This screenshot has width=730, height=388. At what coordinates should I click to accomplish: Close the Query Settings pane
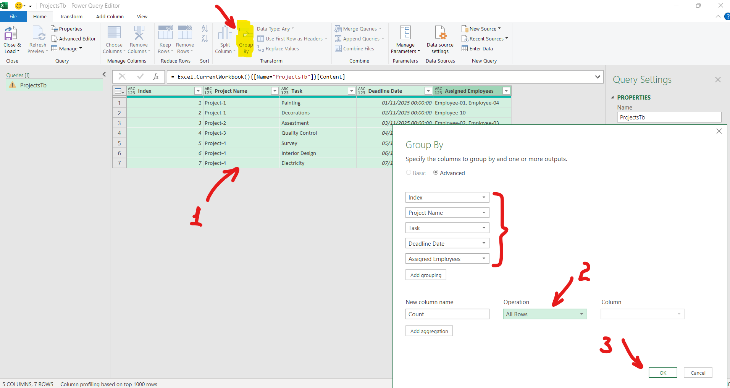click(718, 80)
